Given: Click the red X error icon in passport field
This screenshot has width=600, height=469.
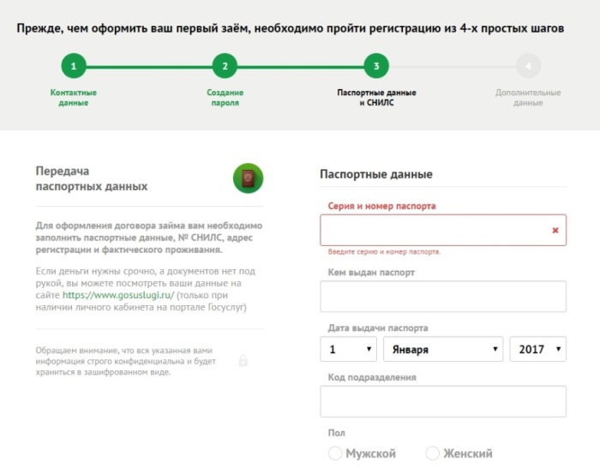Looking at the screenshot, I should click(x=555, y=230).
